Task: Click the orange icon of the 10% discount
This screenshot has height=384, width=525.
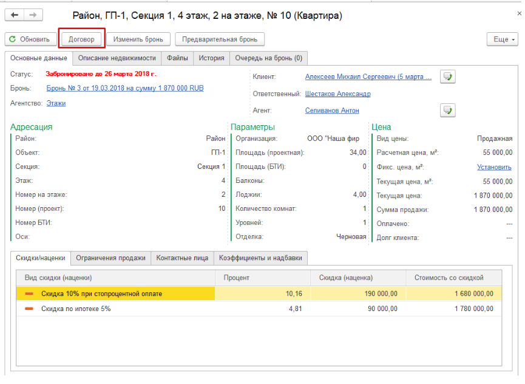Action: click(x=29, y=294)
